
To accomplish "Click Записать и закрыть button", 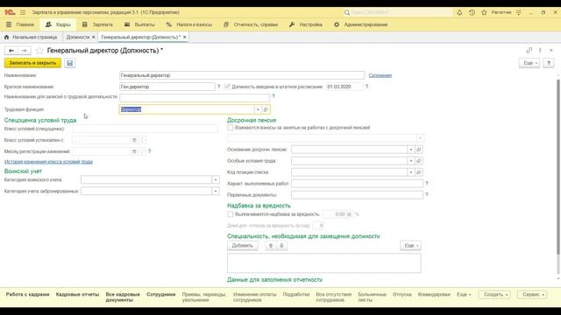I will click(x=32, y=63).
